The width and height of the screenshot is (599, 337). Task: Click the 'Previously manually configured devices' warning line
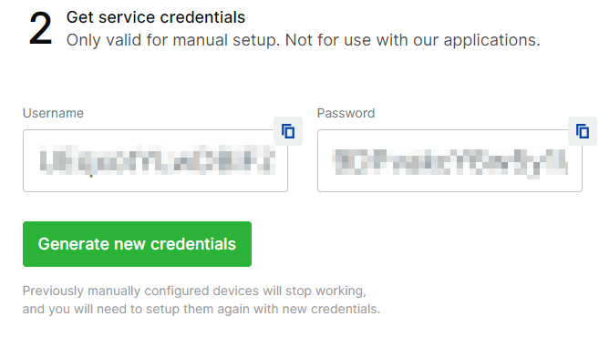click(194, 291)
